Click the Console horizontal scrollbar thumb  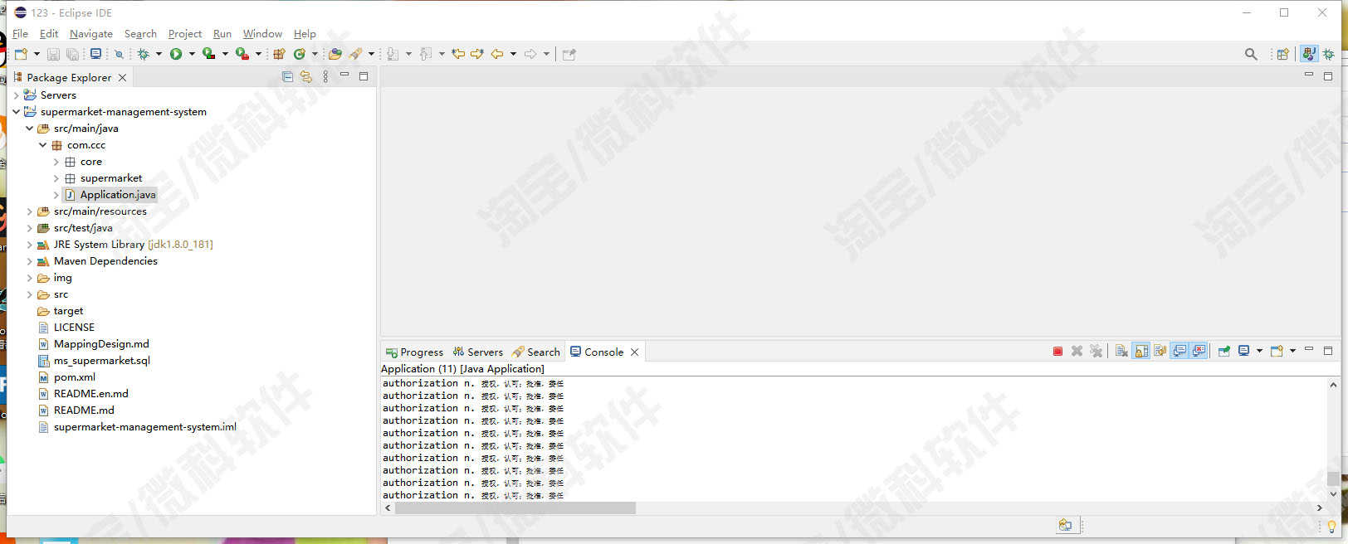click(515, 508)
